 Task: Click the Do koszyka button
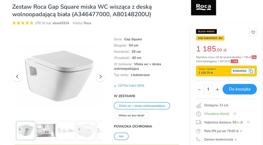tap(239, 89)
